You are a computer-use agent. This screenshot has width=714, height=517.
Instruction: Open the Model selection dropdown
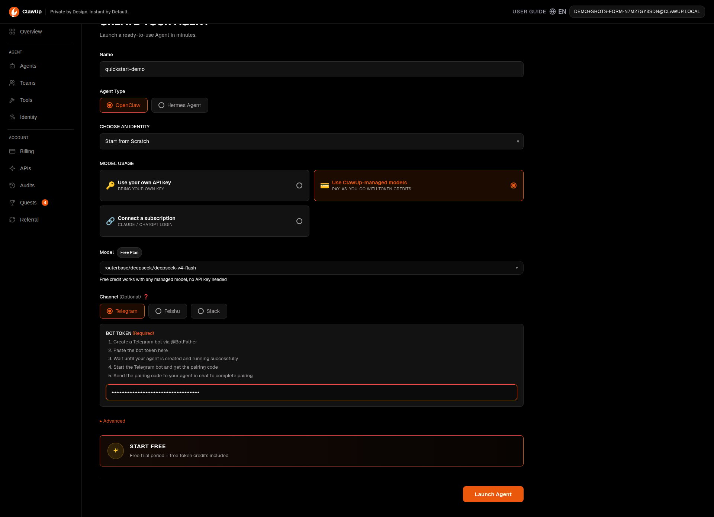[312, 268]
